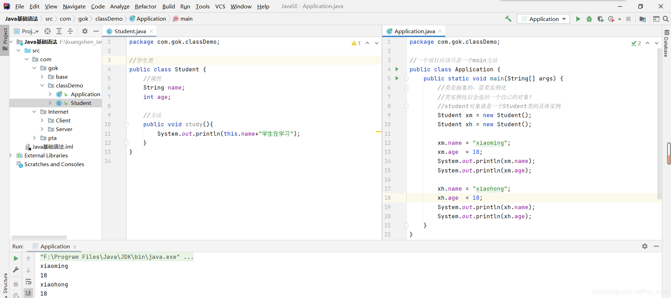Click the Project tree horizontal scrollbar

[x=39, y=237]
